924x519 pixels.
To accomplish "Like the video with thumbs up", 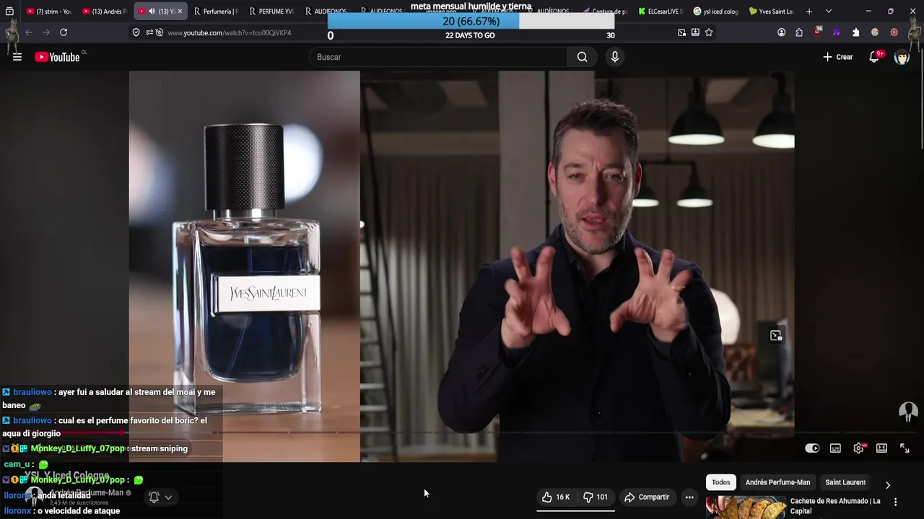I will (556, 497).
